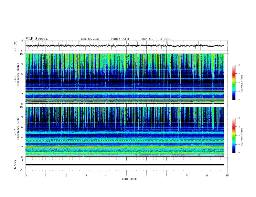
Task: Click time axis tick label "4"
Action: [106, 175]
